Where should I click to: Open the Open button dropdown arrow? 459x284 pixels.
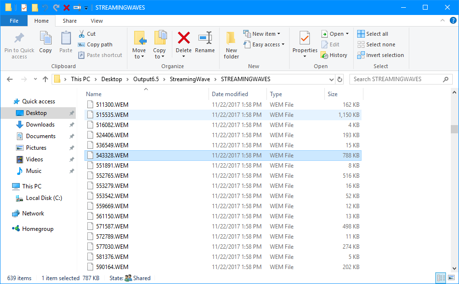click(347, 34)
